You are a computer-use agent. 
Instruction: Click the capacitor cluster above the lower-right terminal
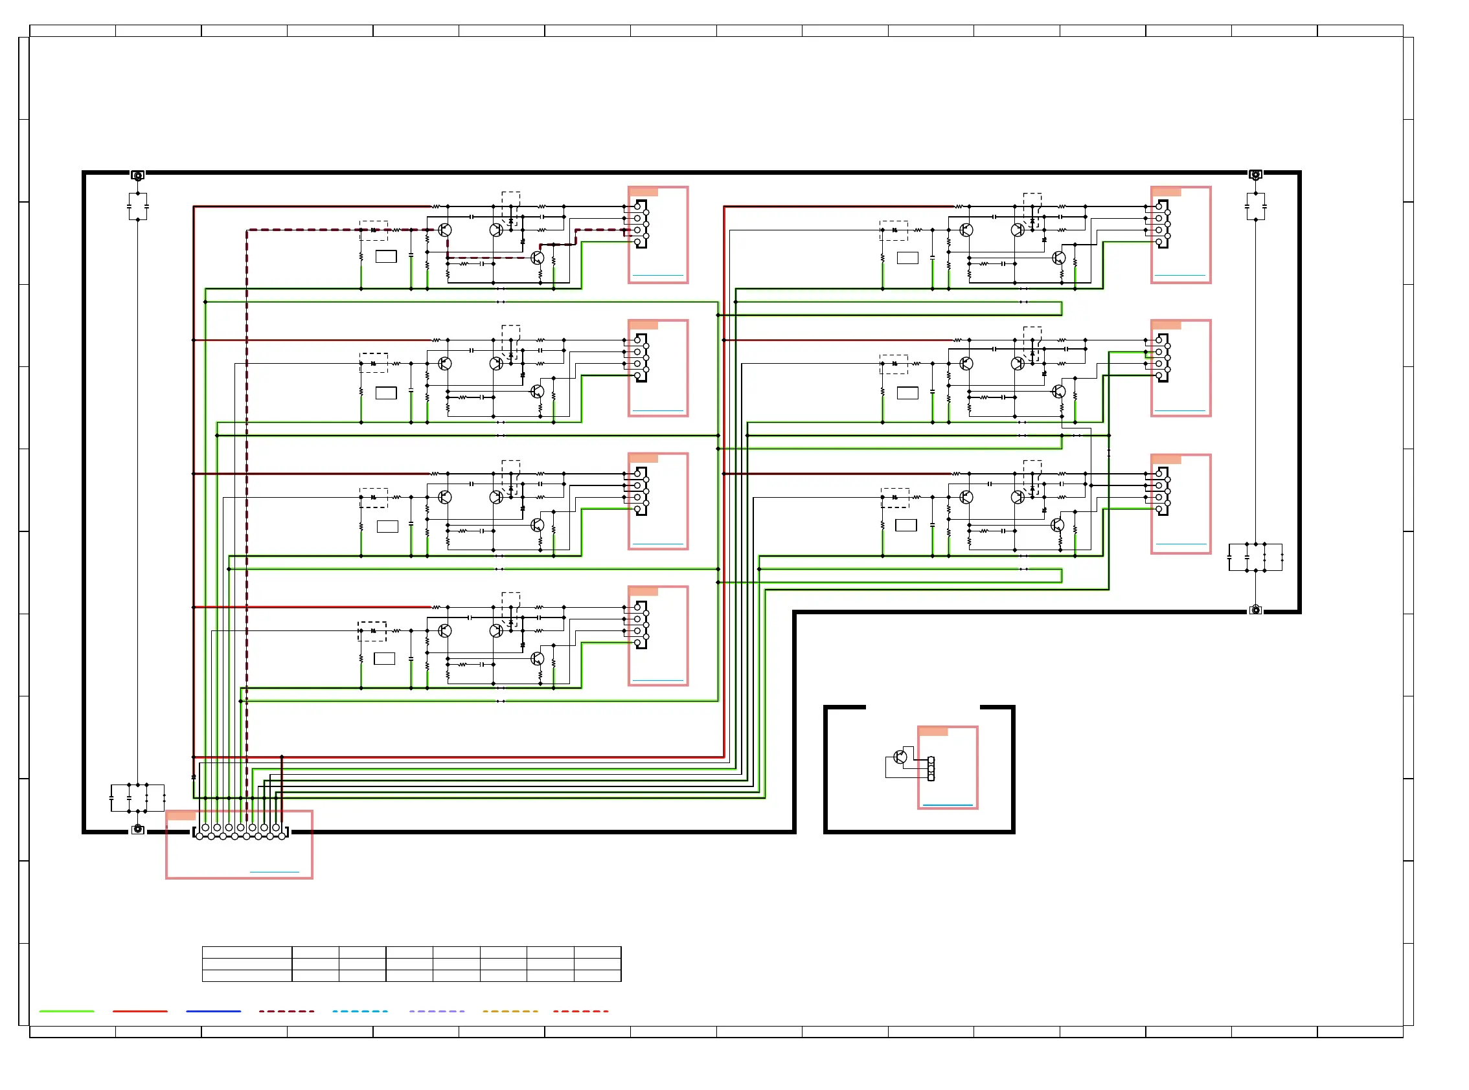(x=1255, y=557)
